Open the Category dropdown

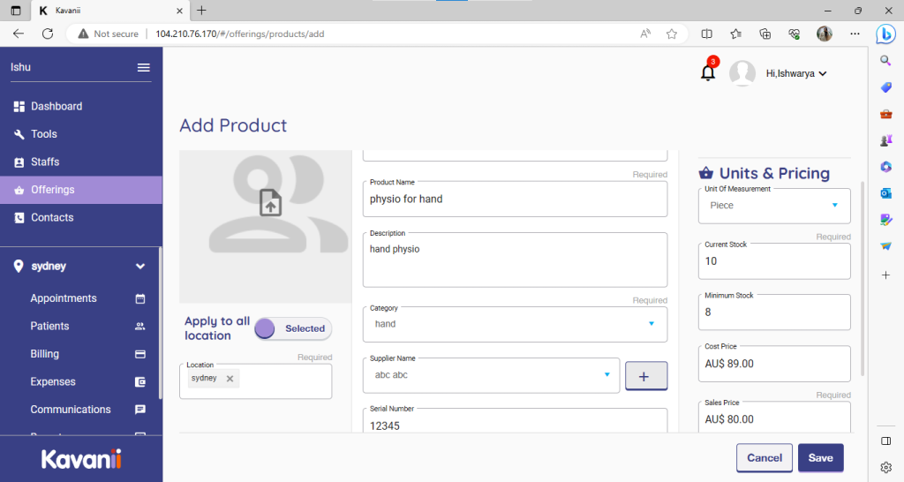[652, 324]
